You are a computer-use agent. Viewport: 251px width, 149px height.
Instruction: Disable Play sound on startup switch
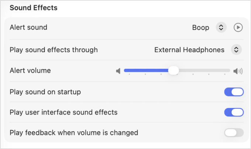pyautogui.click(x=234, y=92)
